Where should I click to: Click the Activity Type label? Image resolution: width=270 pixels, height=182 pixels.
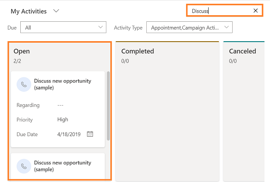pyautogui.click(x=128, y=28)
